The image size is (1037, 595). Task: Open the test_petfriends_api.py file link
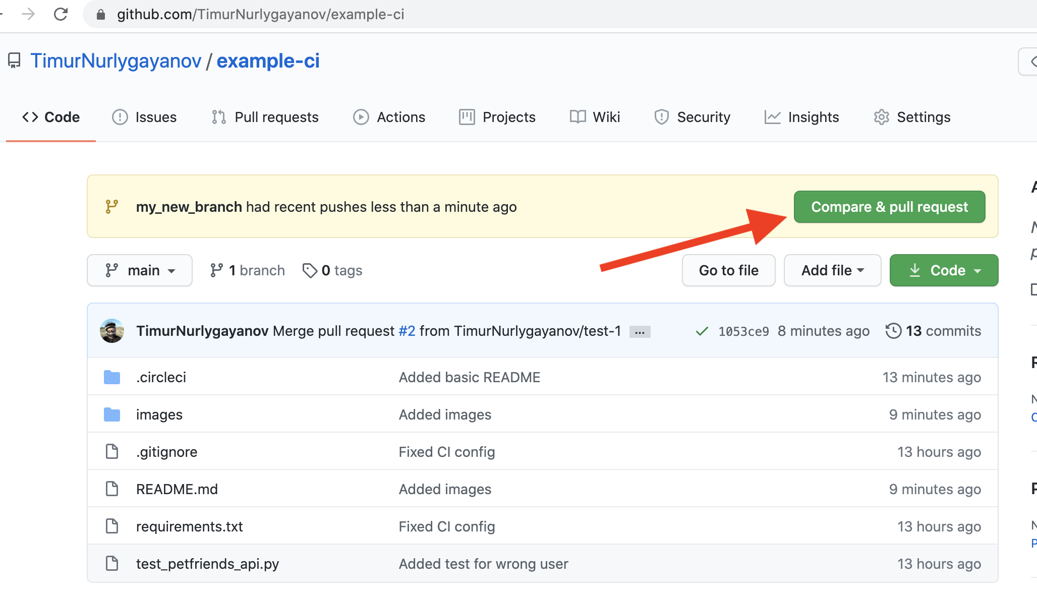pyautogui.click(x=207, y=564)
